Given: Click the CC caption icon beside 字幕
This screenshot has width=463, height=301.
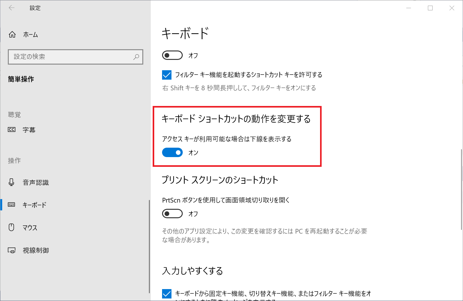Looking at the screenshot, I should (x=12, y=129).
